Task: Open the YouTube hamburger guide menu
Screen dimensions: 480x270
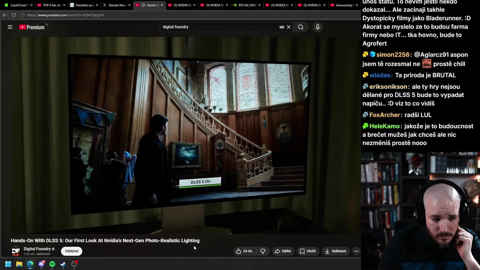Action: click(x=10, y=27)
